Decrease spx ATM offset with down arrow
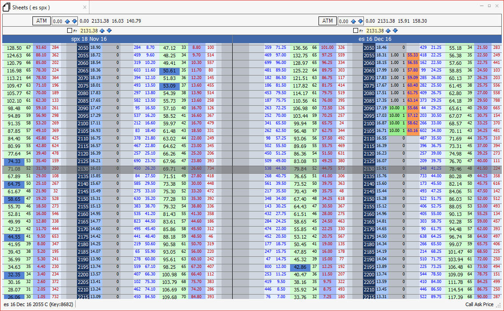 tap(75, 21)
